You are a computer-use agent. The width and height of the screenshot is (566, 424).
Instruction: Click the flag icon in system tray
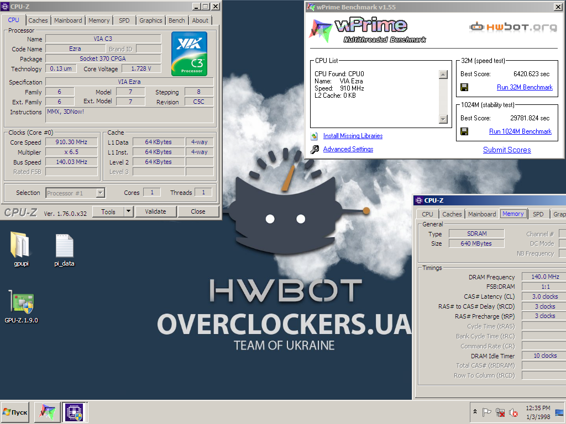[487, 412]
